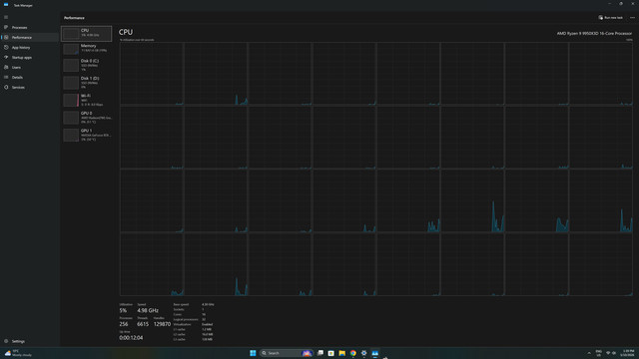Expand the system tray hidden icons chevron
The height and width of the screenshot is (359, 639).
point(589,353)
